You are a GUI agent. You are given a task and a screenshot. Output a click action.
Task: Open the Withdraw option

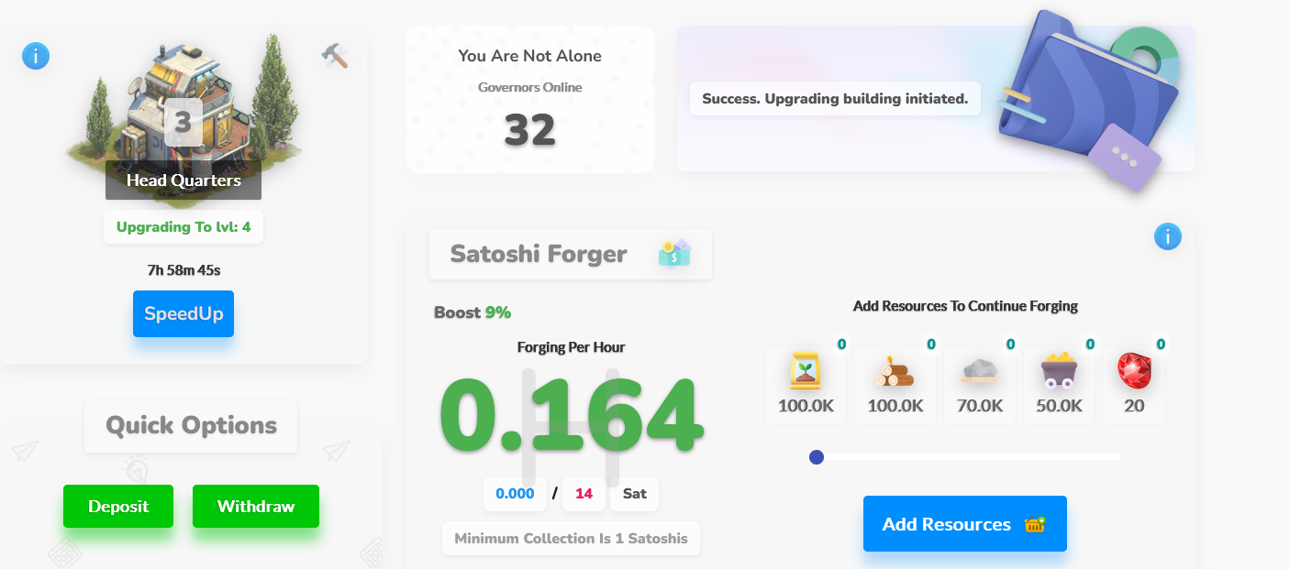point(256,507)
